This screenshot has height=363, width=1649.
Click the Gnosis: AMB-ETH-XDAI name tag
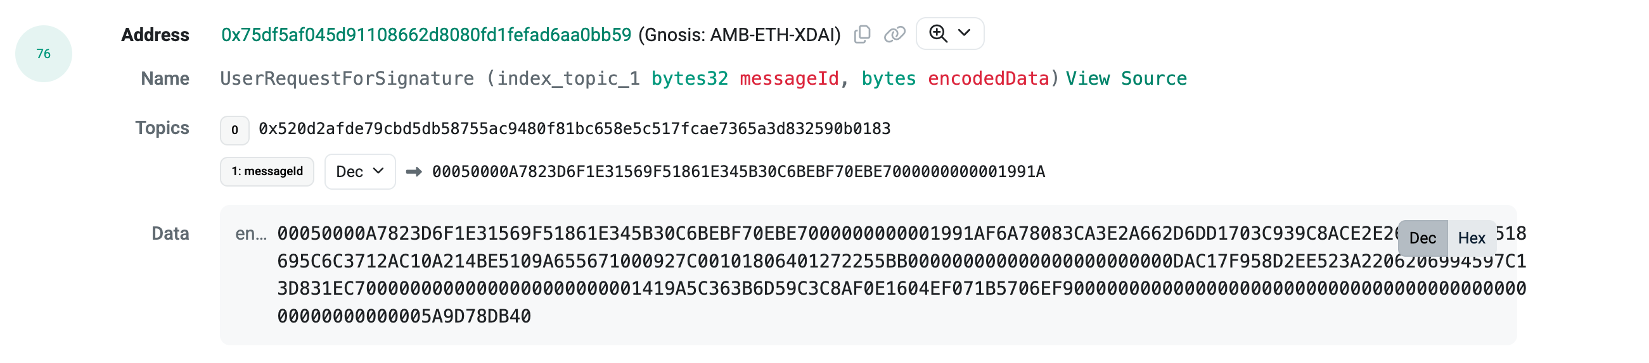coord(740,35)
